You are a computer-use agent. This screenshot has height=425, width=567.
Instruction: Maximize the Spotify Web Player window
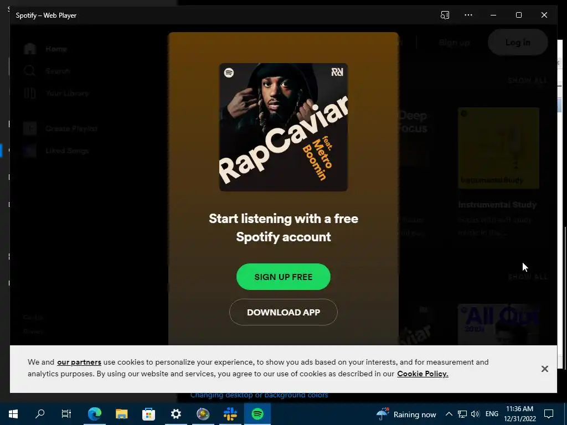tap(518, 15)
